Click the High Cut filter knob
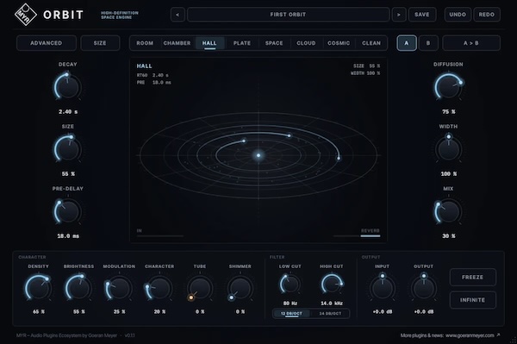 (332, 284)
